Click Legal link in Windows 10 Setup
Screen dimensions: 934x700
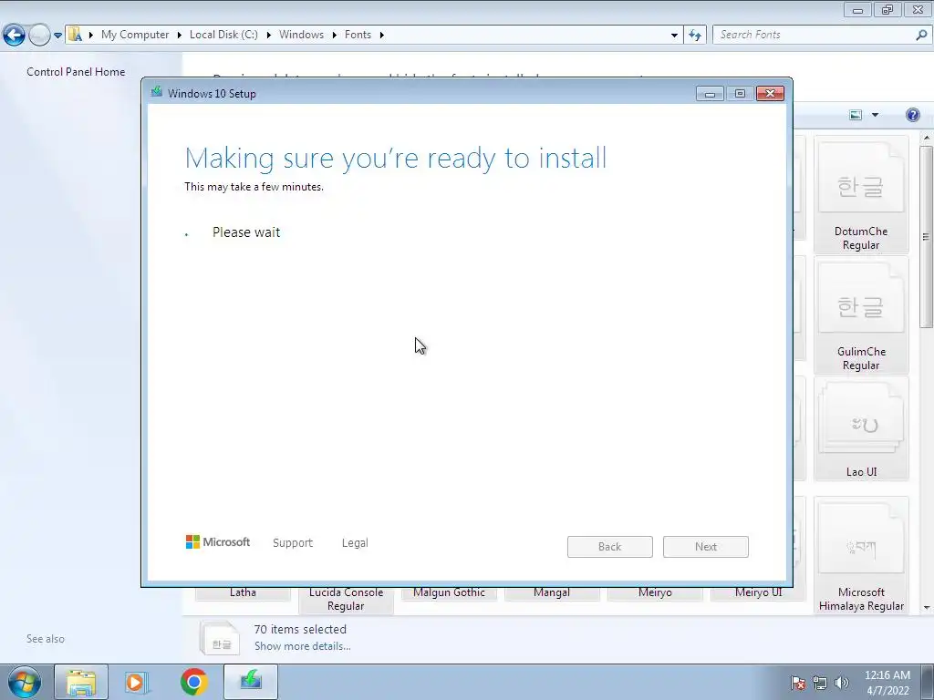[355, 543]
